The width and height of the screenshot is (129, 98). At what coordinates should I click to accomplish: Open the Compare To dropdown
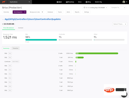[x=118, y=8]
